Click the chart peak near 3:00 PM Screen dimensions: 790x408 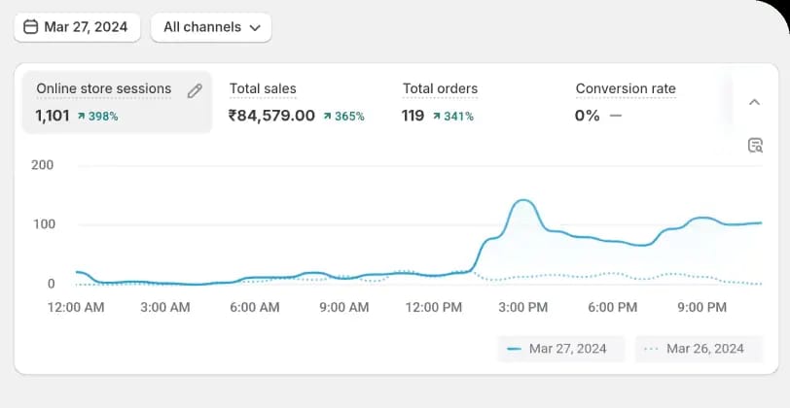tap(522, 201)
